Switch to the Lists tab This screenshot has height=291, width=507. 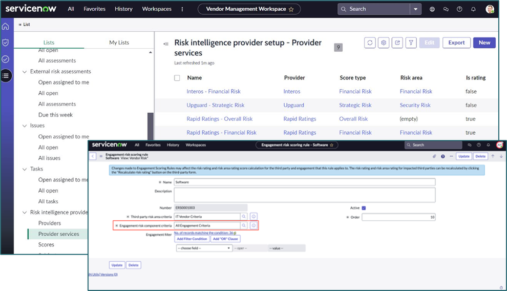[x=49, y=43]
